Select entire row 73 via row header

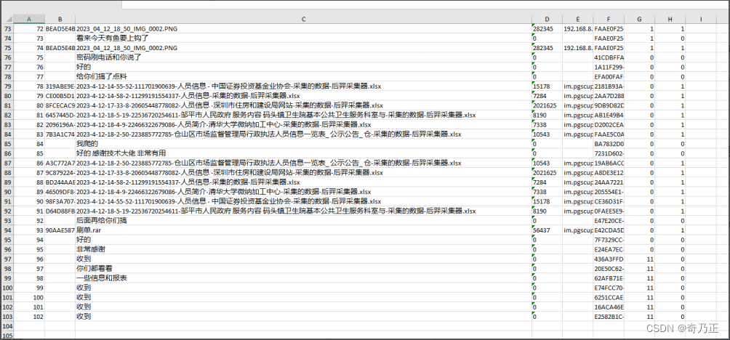pyautogui.click(x=7, y=29)
